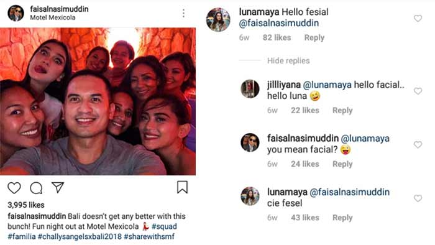Like the post with heart icon
Viewport: 435px width, 245px height.
[x=14, y=188]
